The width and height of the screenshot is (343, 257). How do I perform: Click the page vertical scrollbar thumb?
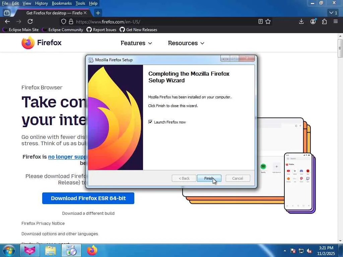tap(340, 48)
